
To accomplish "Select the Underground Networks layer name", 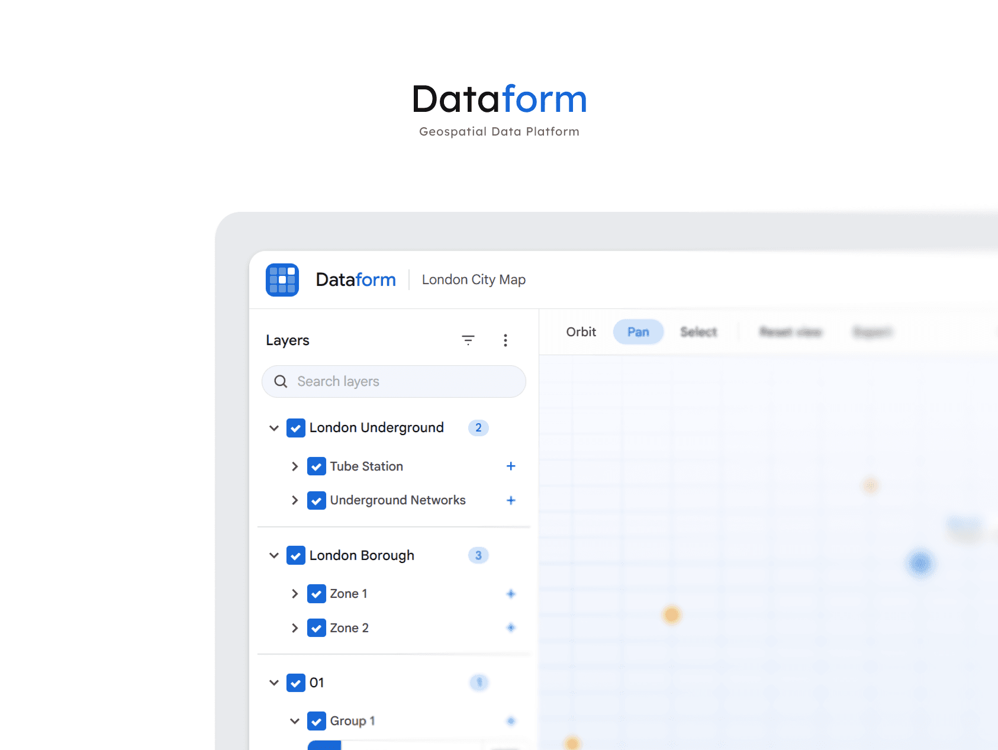I will [x=398, y=500].
